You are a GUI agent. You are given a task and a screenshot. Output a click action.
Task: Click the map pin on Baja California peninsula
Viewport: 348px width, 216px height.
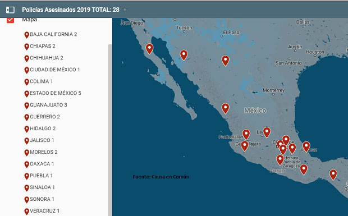[x=149, y=49]
